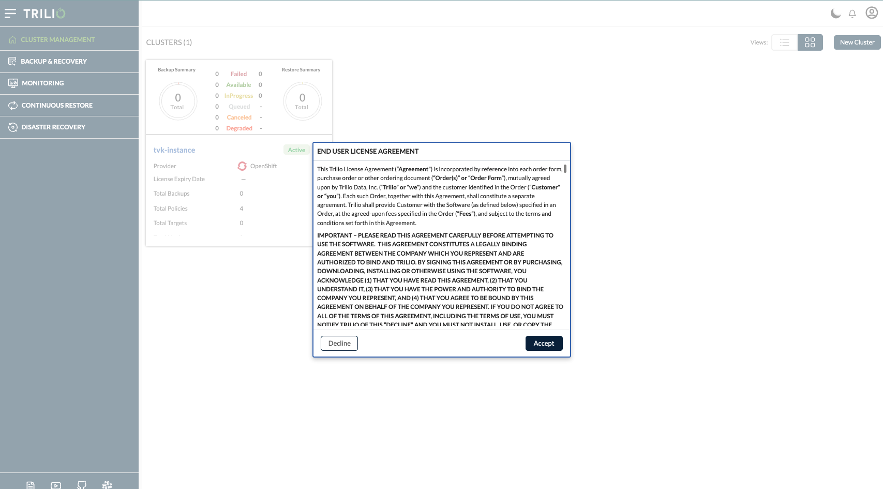This screenshot has height=489, width=883.
Task: Open the Slack icon in sidebar footer
Action: [x=107, y=485]
